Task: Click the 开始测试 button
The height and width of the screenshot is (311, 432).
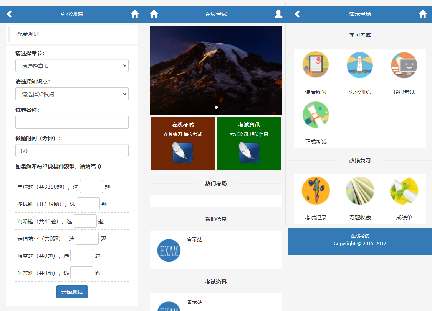Action: click(72, 292)
